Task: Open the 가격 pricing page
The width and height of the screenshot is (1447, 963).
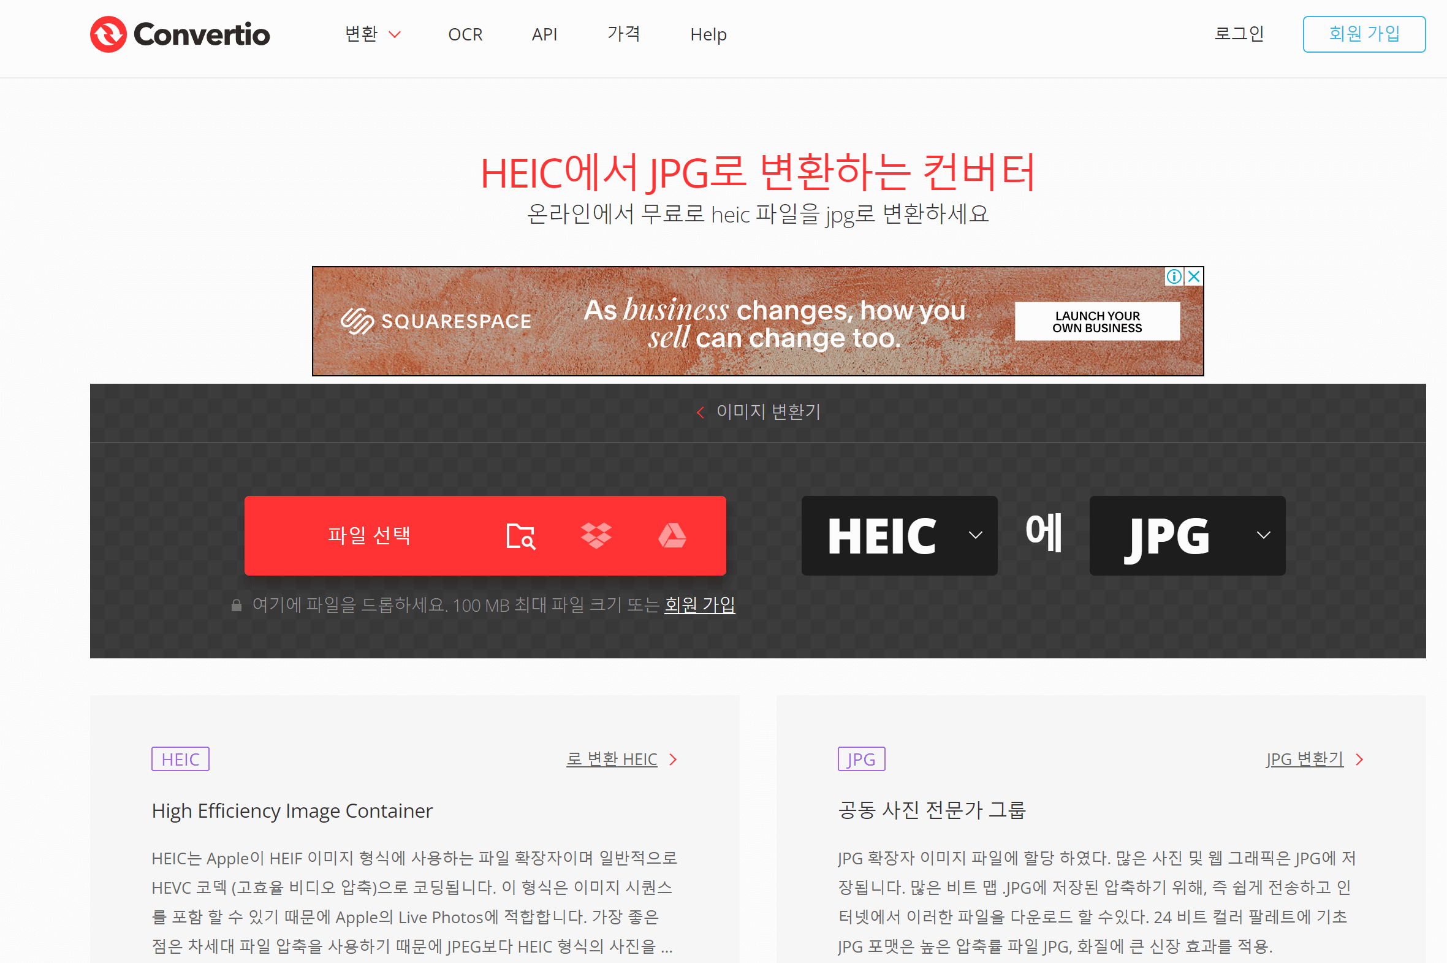Action: (623, 34)
